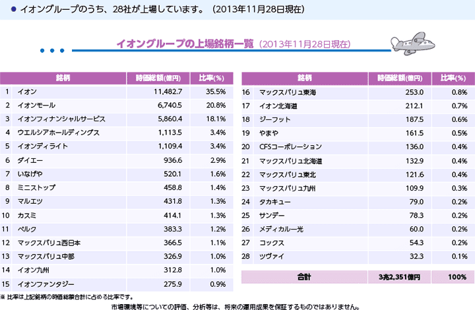
Task: Select 'メディカル一光' cell
Action: click(281, 229)
